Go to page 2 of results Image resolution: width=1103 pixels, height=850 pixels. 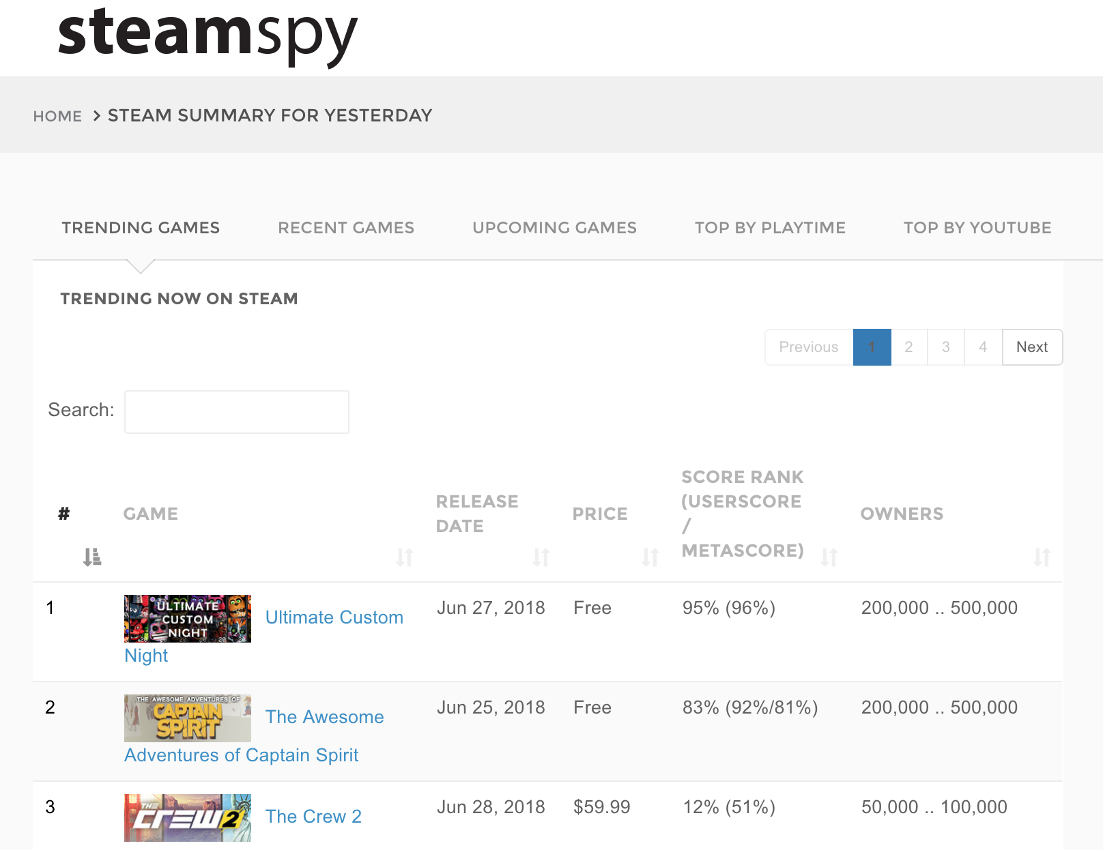pyautogui.click(x=909, y=347)
